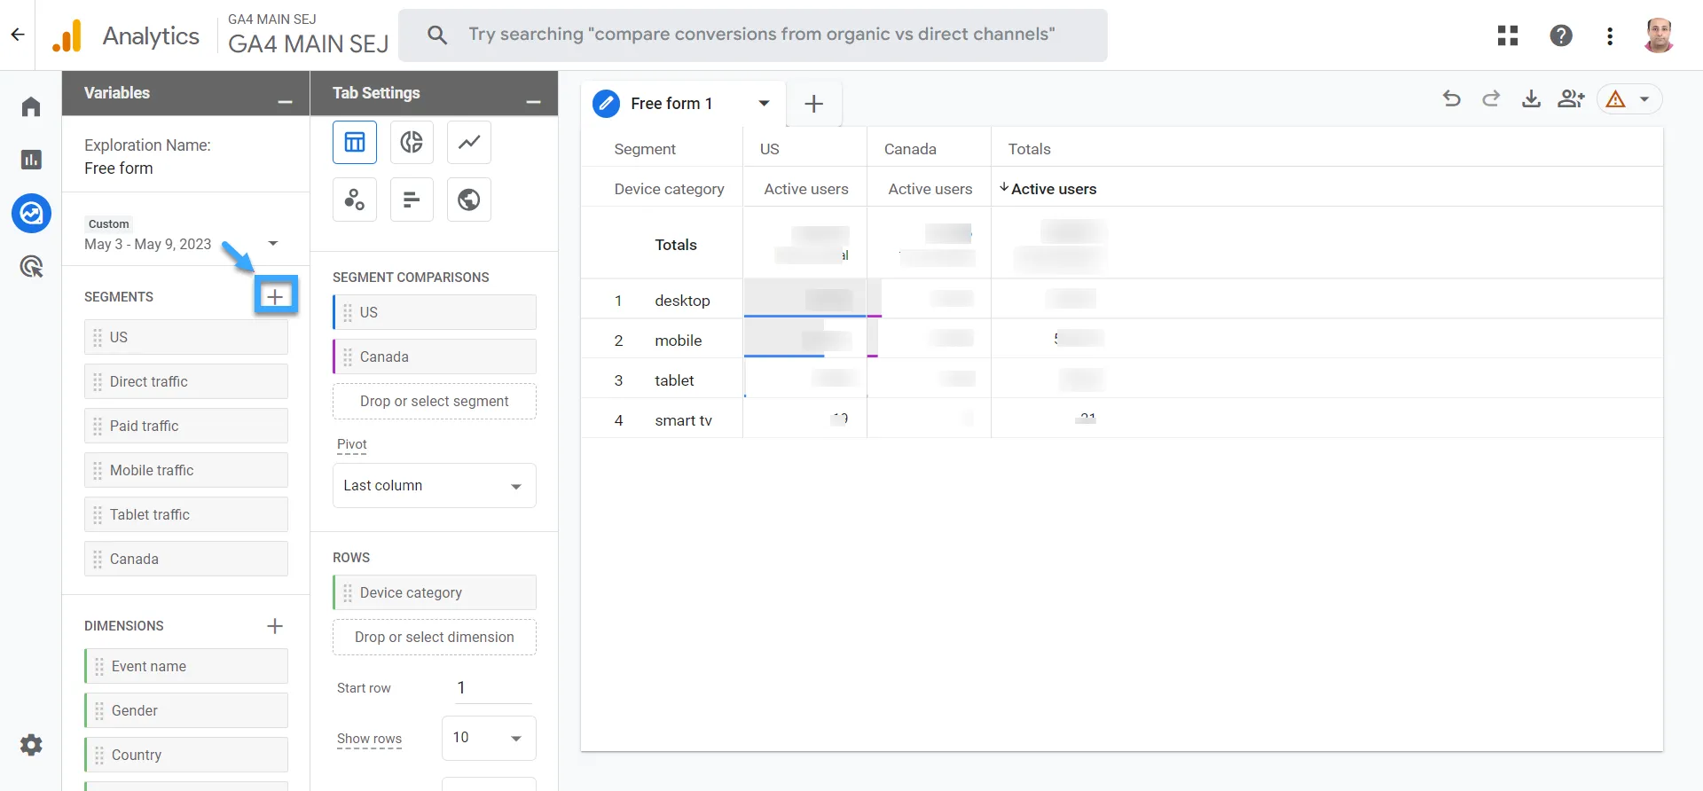Click US in Segment Comparisons
Image resolution: width=1703 pixels, height=791 pixels.
(435, 313)
